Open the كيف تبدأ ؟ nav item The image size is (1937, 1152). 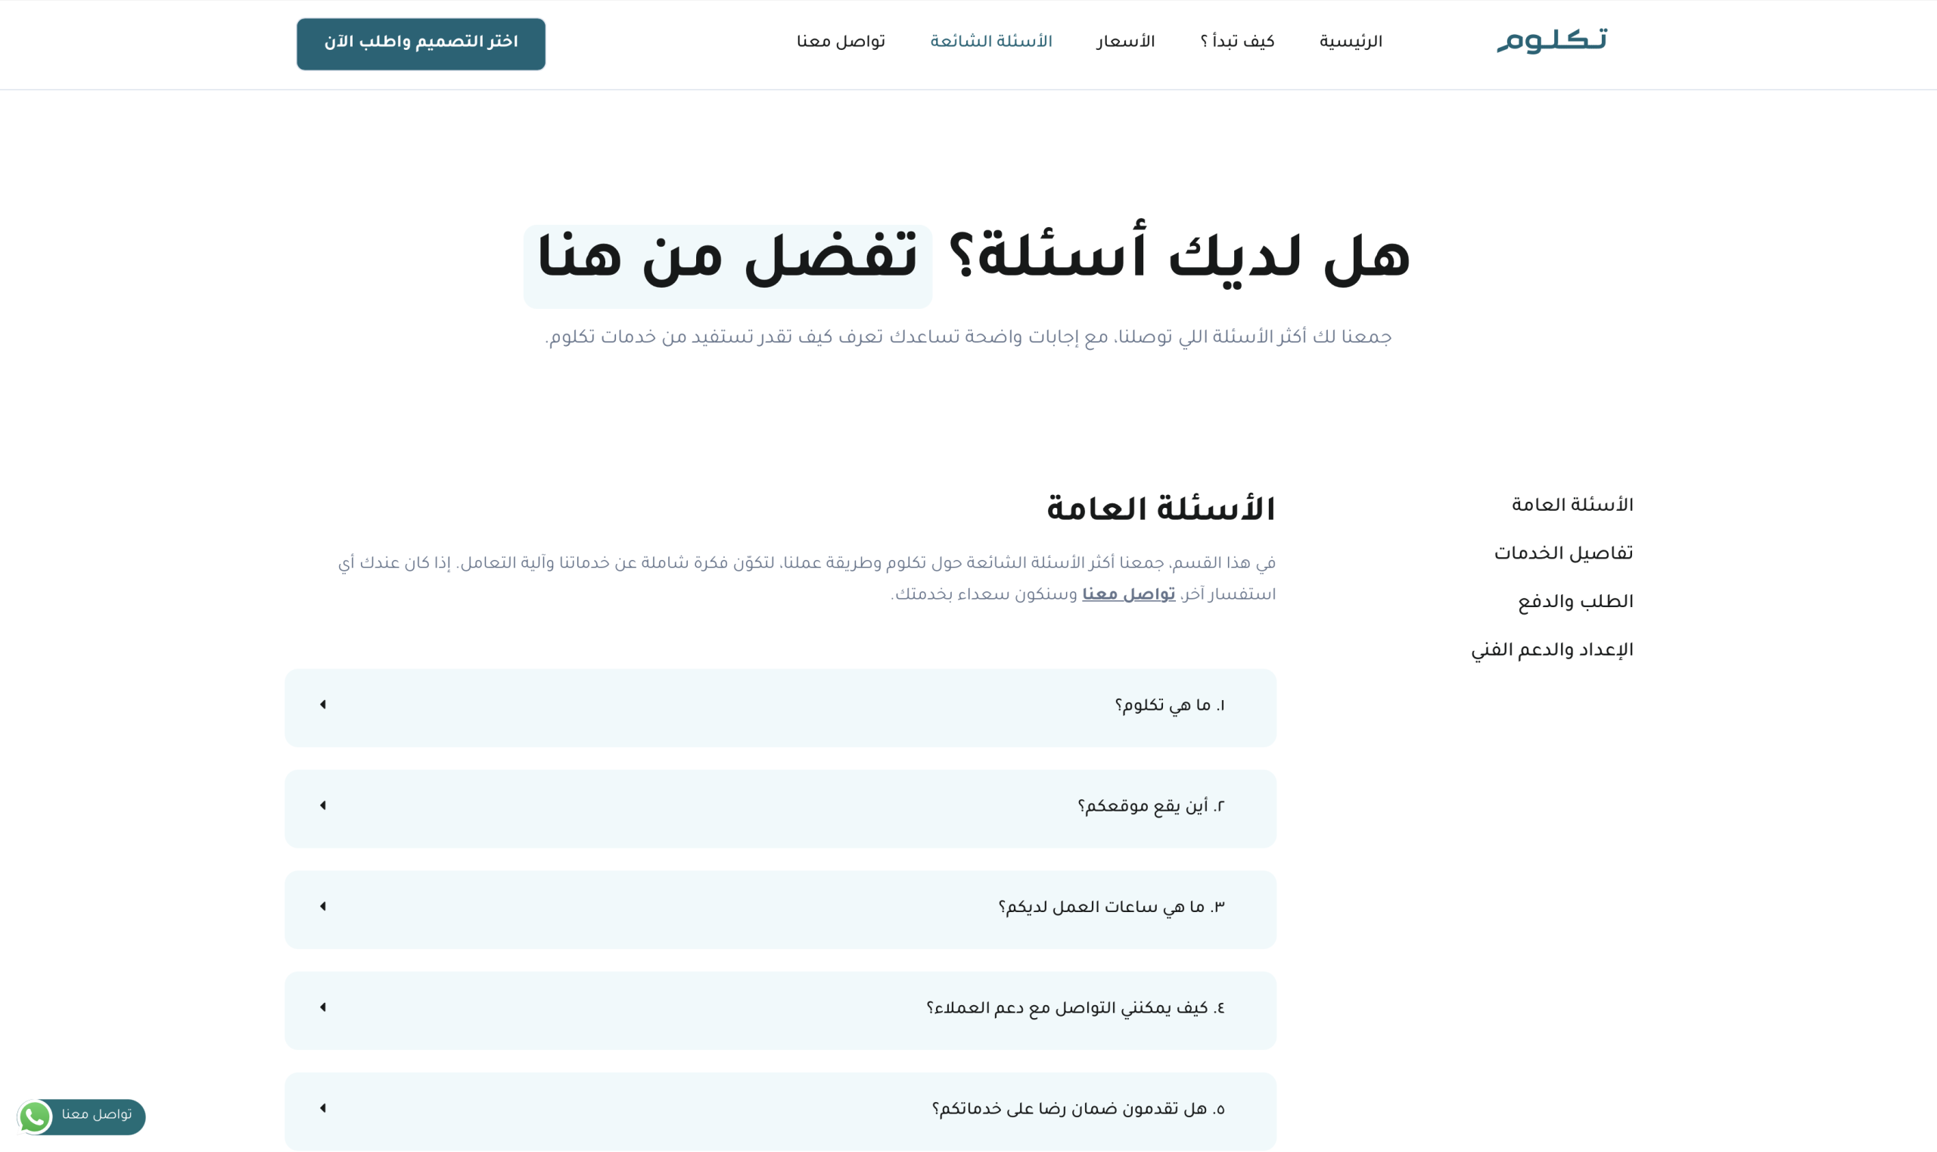pyautogui.click(x=1237, y=42)
